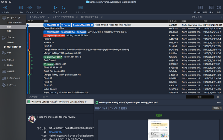Click the folder icon in title bar
Viewport: 223px width, 140px height.
[x=88, y=2]
